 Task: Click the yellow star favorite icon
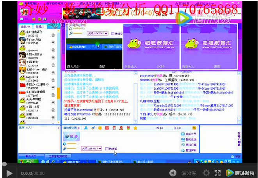click(x=135, y=127)
